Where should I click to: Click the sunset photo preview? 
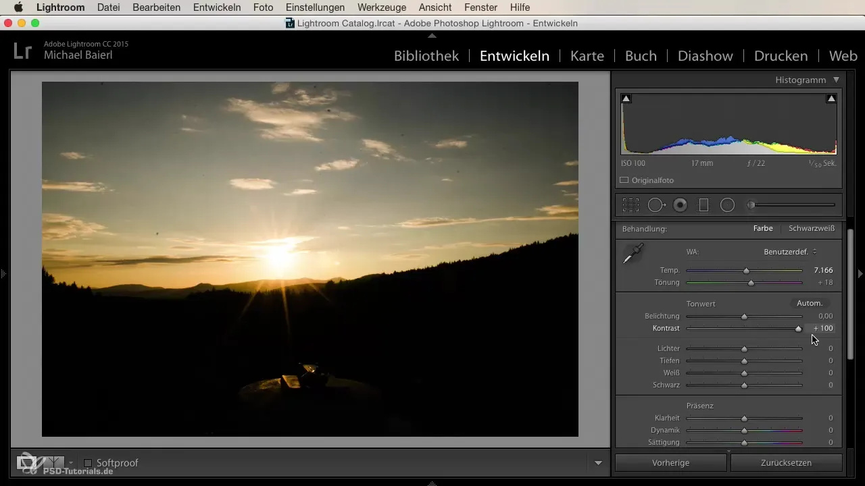click(310, 259)
